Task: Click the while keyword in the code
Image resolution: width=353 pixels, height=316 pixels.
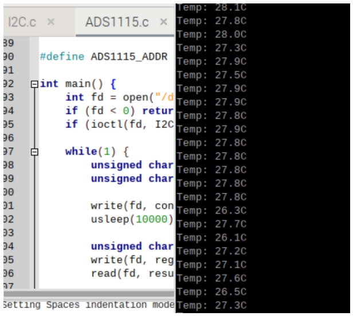Action: (x=80, y=151)
